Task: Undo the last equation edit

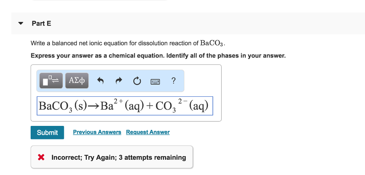Action: point(101,81)
